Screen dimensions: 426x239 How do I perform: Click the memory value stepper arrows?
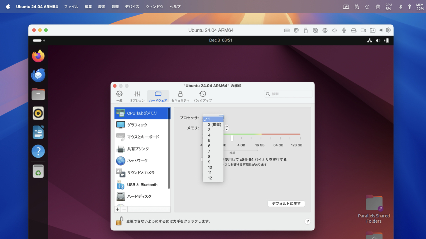[227, 128]
